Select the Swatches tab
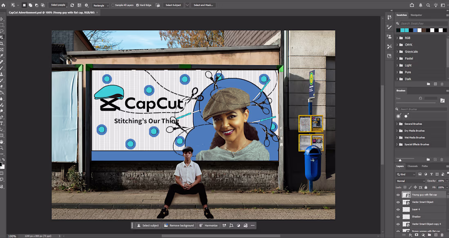This screenshot has height=238, width=449. 402,15
